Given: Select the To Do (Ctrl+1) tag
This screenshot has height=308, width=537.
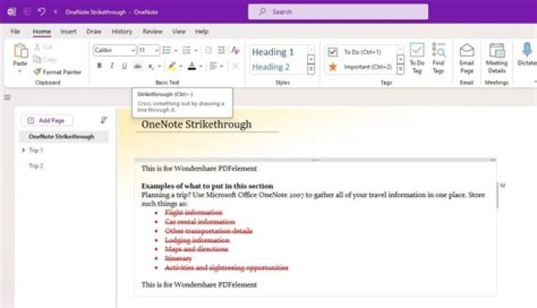Looking at the screenshot, I should coord(361,52).
